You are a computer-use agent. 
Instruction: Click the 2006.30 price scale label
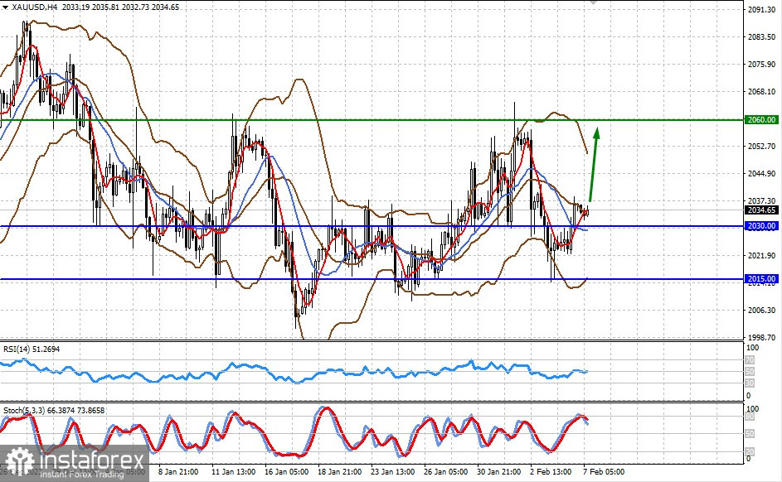[761, 311]
